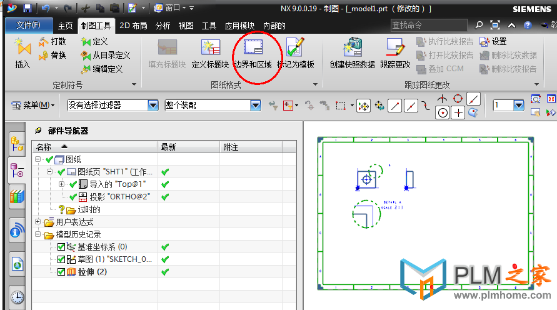Open the part navigator sidebar tab
The image size is (557, 310).
pos(16,170)
